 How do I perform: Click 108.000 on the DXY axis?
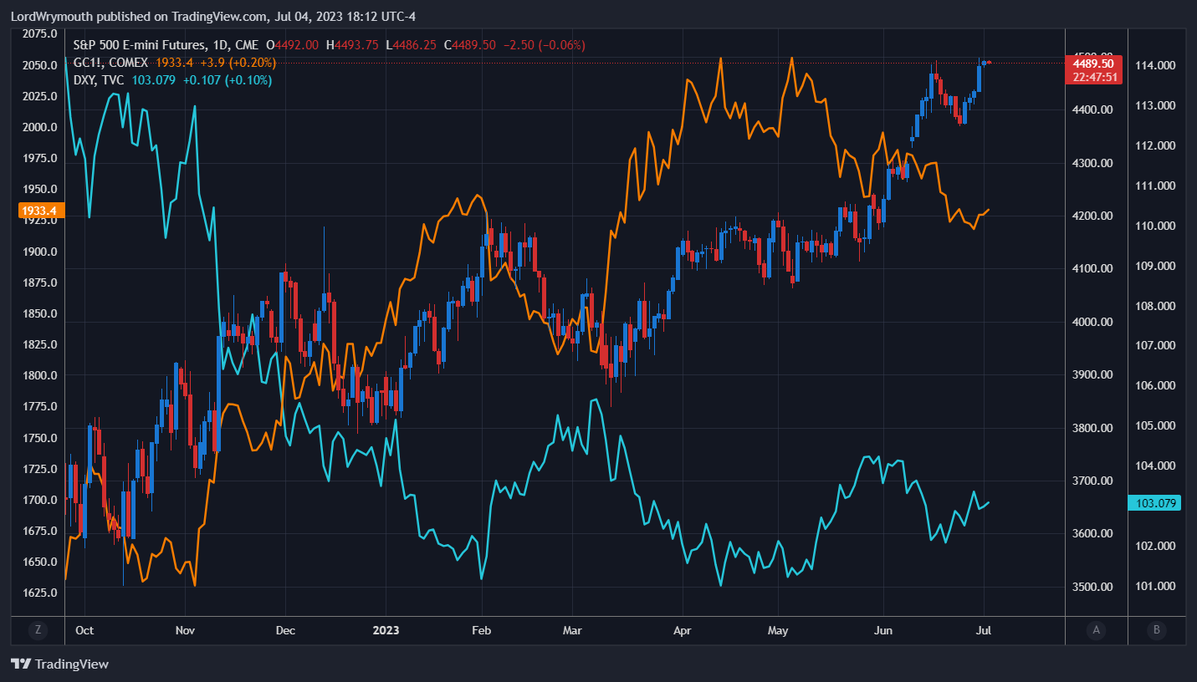[1155, 305]
